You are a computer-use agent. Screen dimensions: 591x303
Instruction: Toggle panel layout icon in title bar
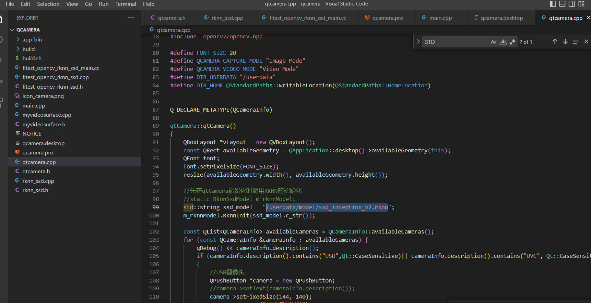tap(562, 4)
